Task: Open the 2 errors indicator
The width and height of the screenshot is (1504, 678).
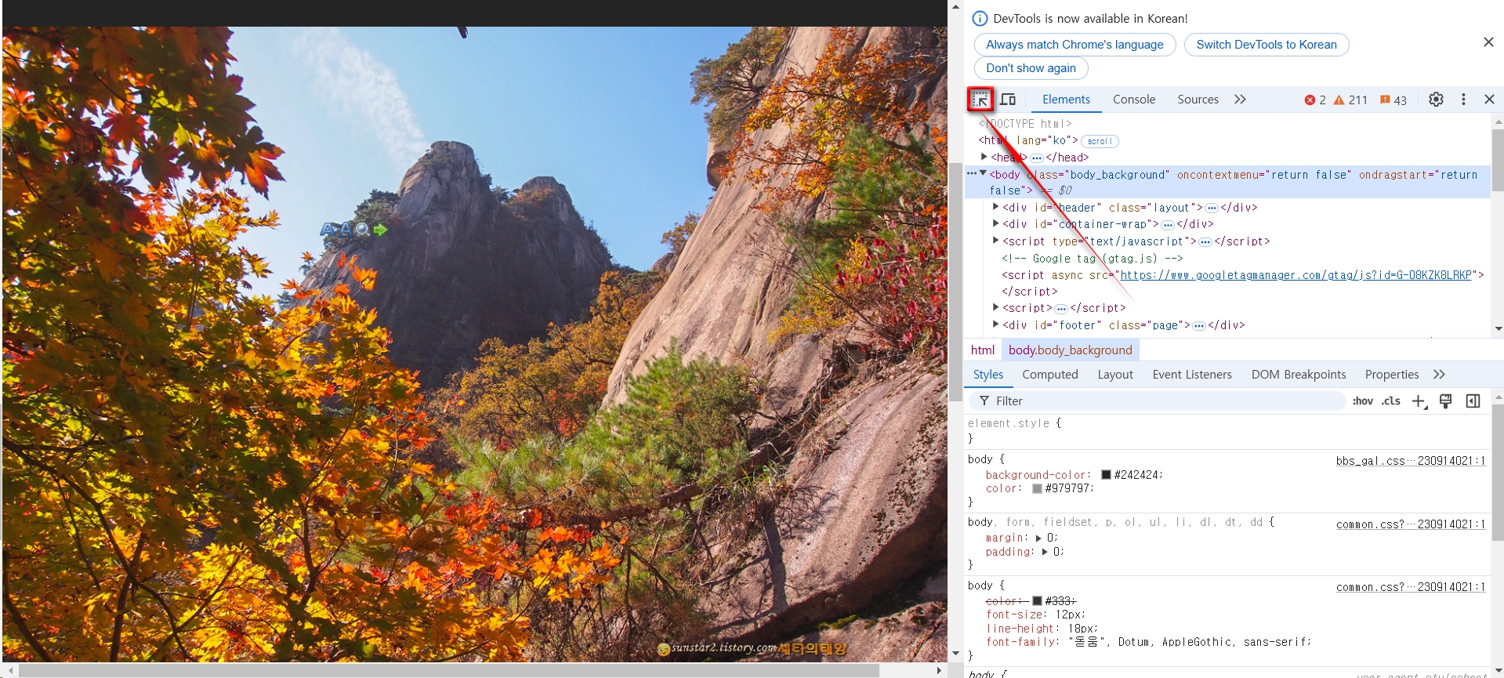Action: coord(1315,100)
